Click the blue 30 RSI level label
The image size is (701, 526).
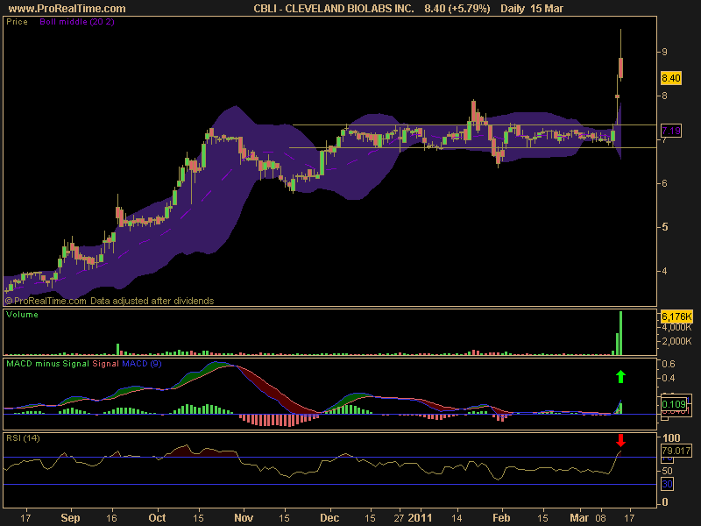(x=668, y=484)
